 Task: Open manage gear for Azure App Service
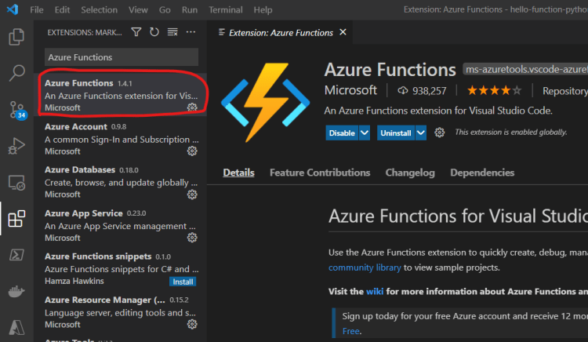pos(192,238)
